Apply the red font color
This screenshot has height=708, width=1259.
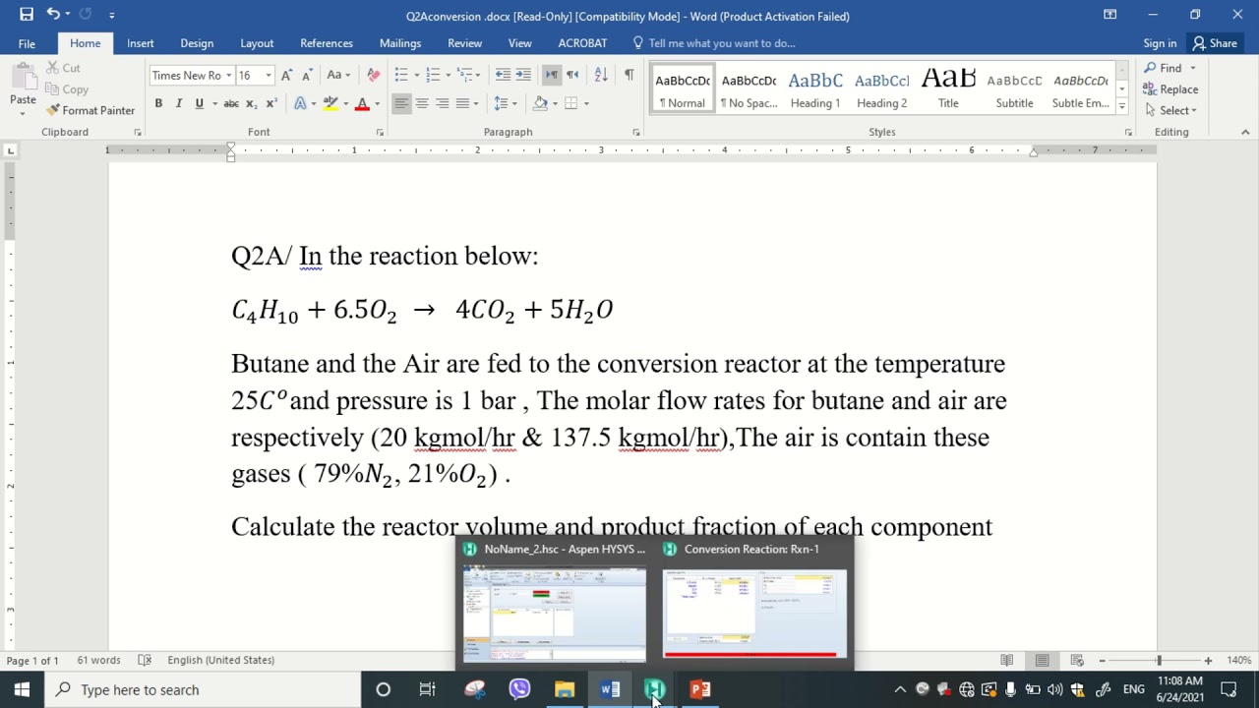(362, 103)
